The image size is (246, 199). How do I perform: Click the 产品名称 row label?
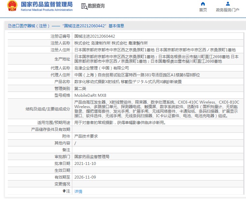[62, 82]
